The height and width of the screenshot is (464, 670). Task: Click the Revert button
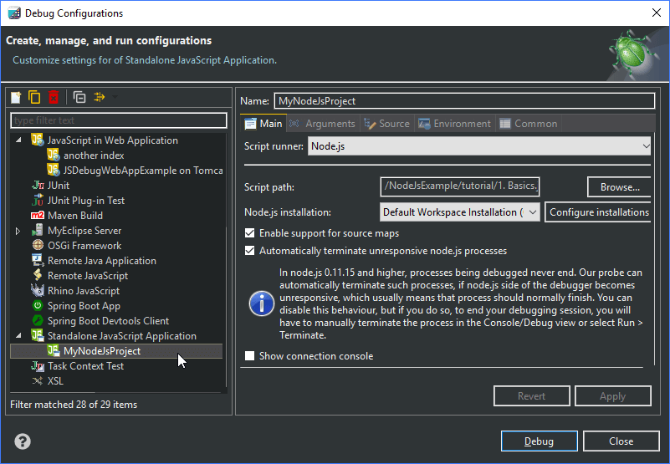click(531, 396)
